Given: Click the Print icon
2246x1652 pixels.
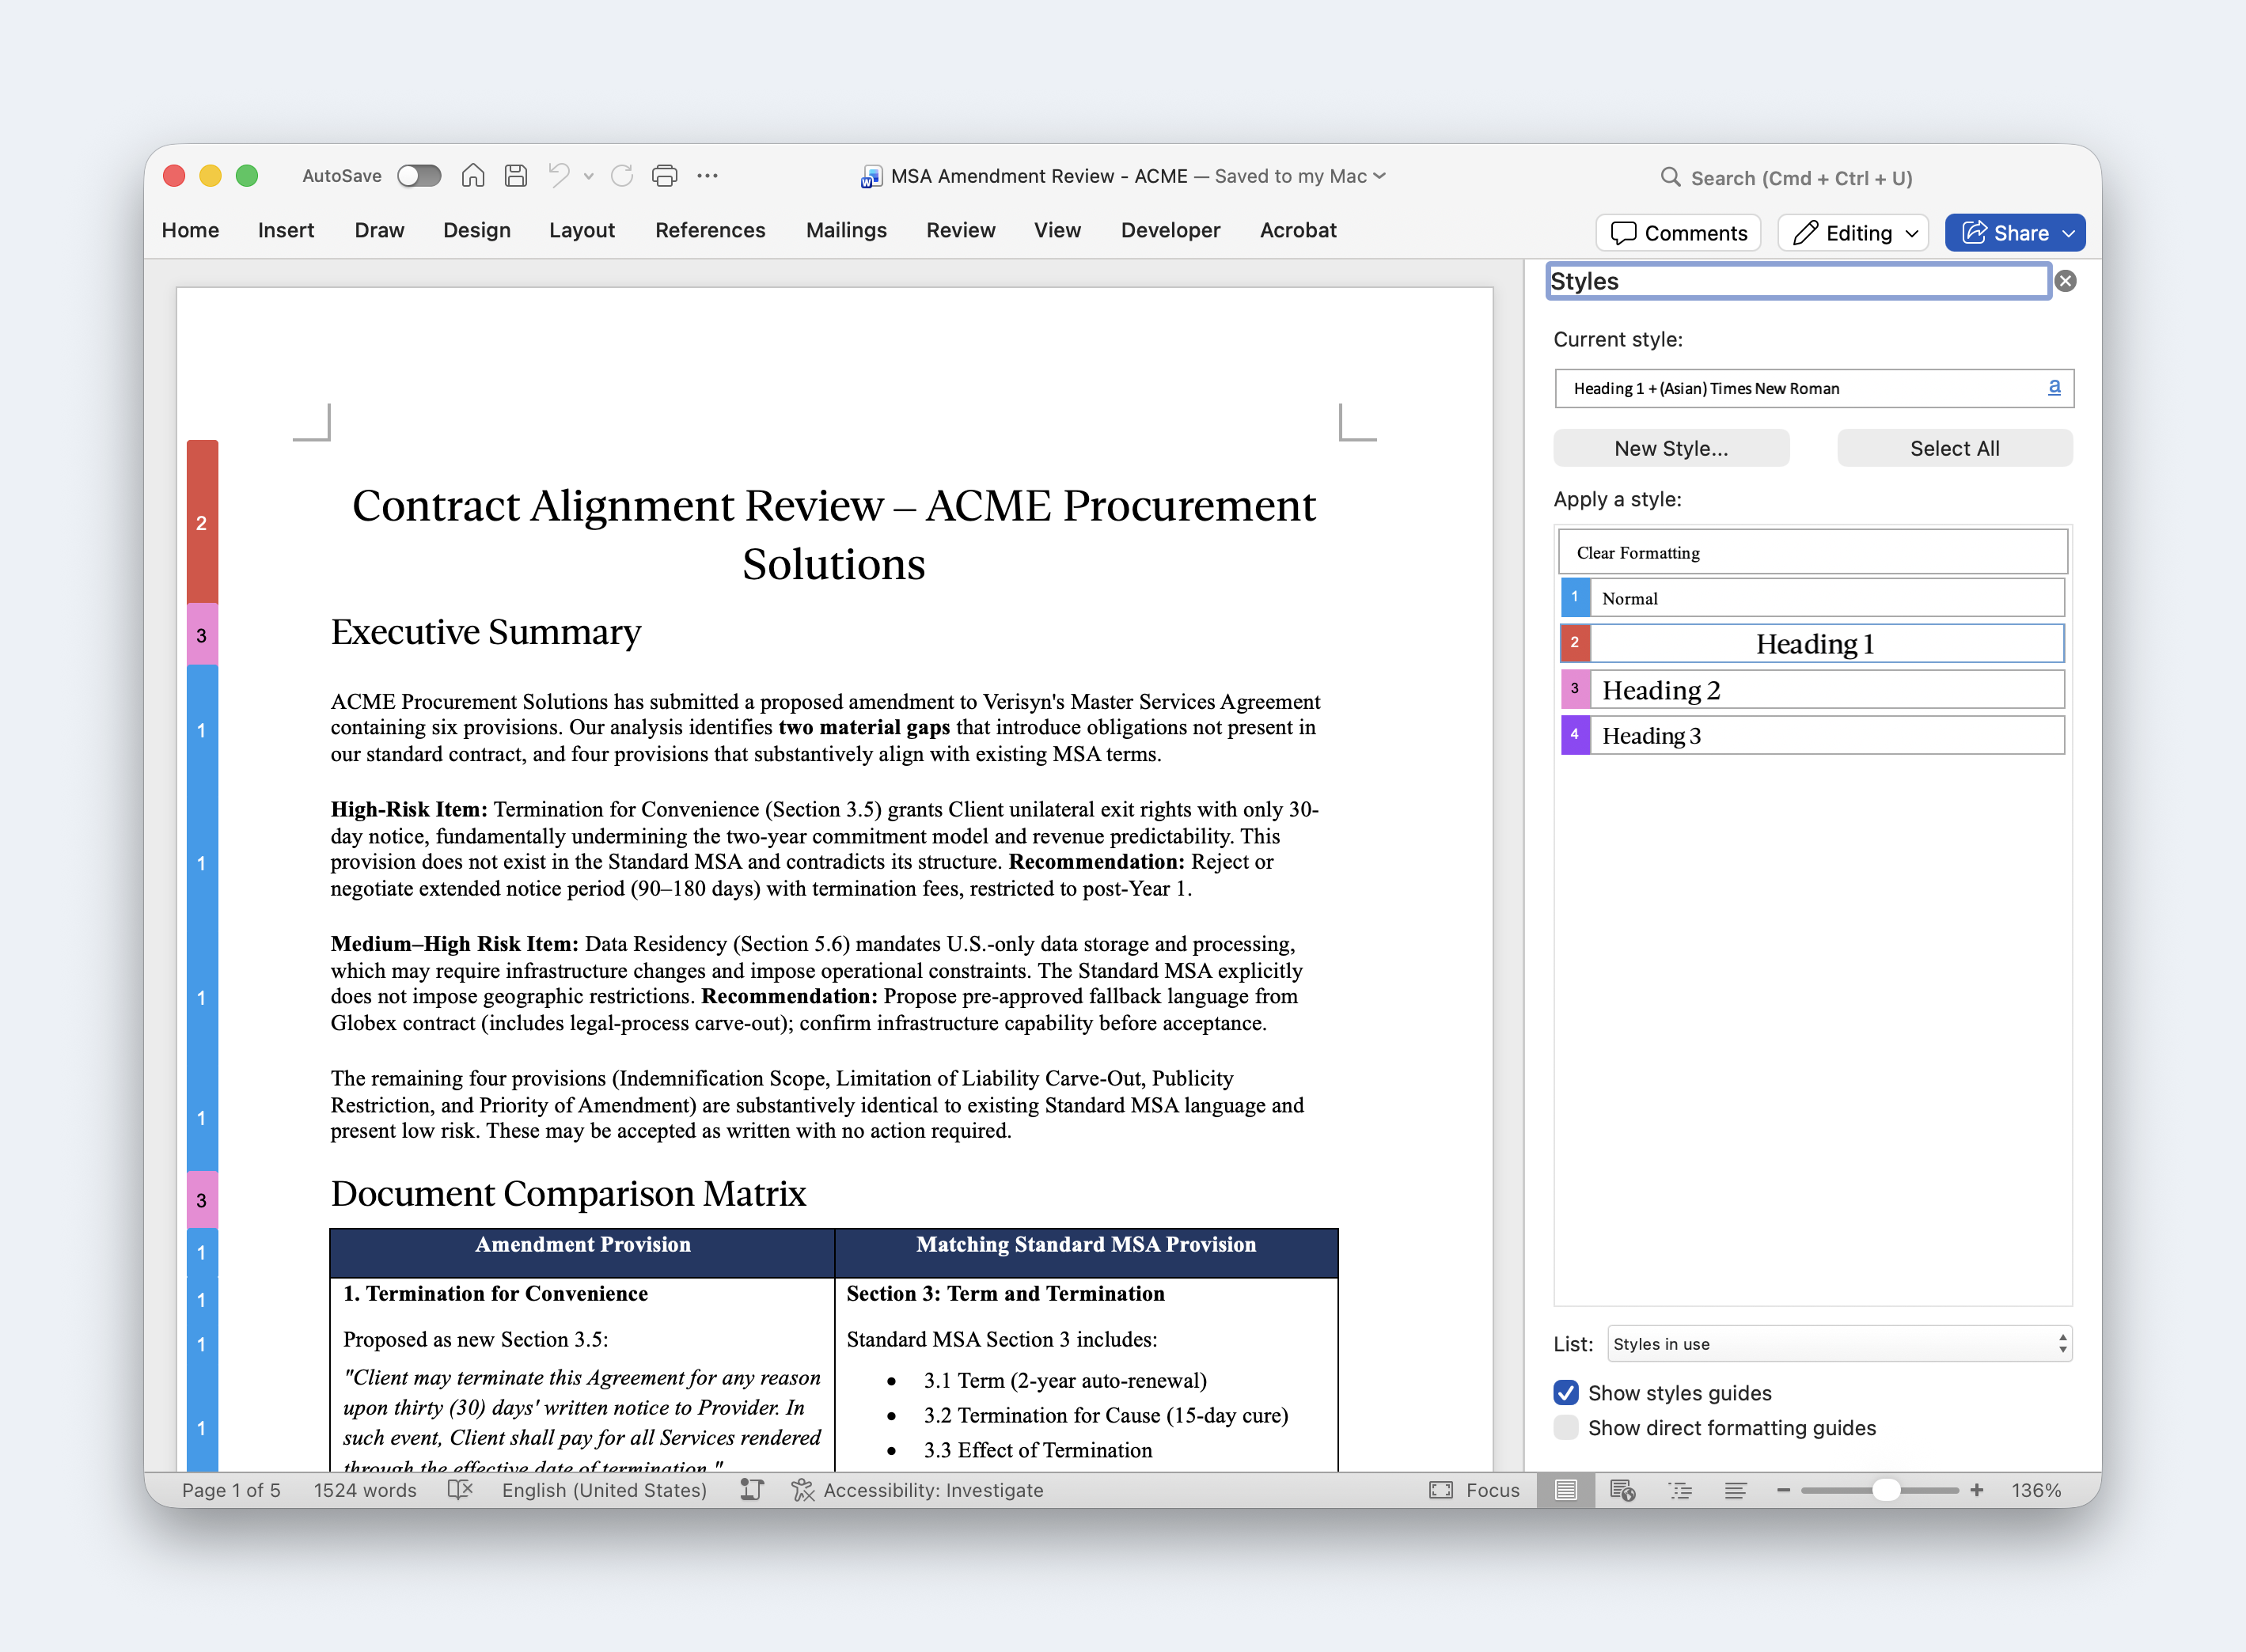Looking at the screenshot, I should click(x=664, y=176).
